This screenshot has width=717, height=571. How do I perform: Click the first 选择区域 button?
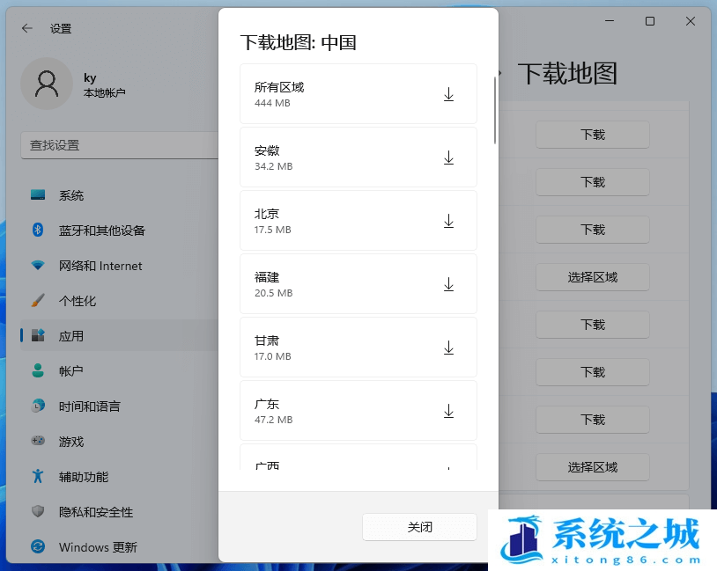(x=592, y=277)
